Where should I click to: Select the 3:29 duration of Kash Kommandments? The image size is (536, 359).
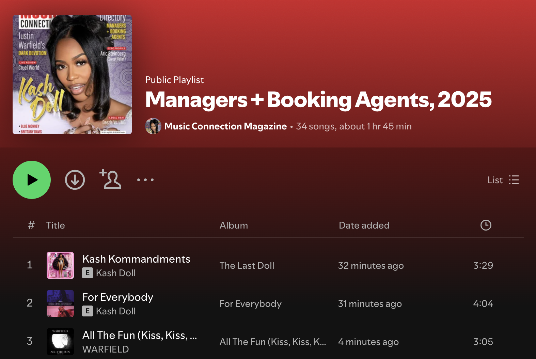[483, 265]
